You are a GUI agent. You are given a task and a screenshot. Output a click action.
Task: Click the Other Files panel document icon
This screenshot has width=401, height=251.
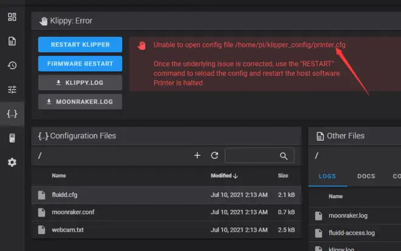tap(320, 136)
